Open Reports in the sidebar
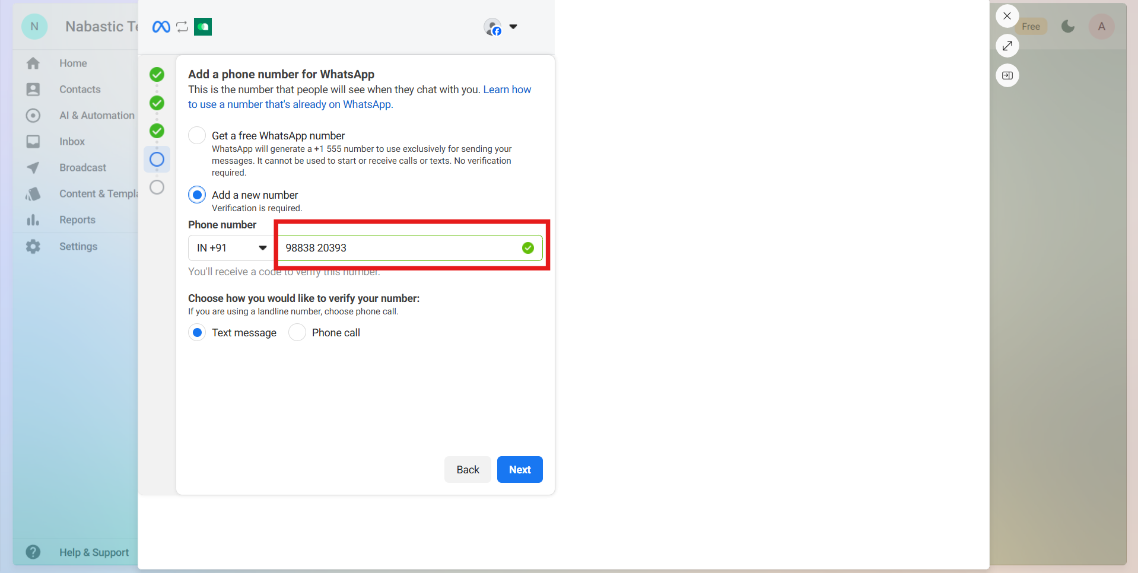The width and height of the screenshot is (1138, 573). click(x=77, y=220)
